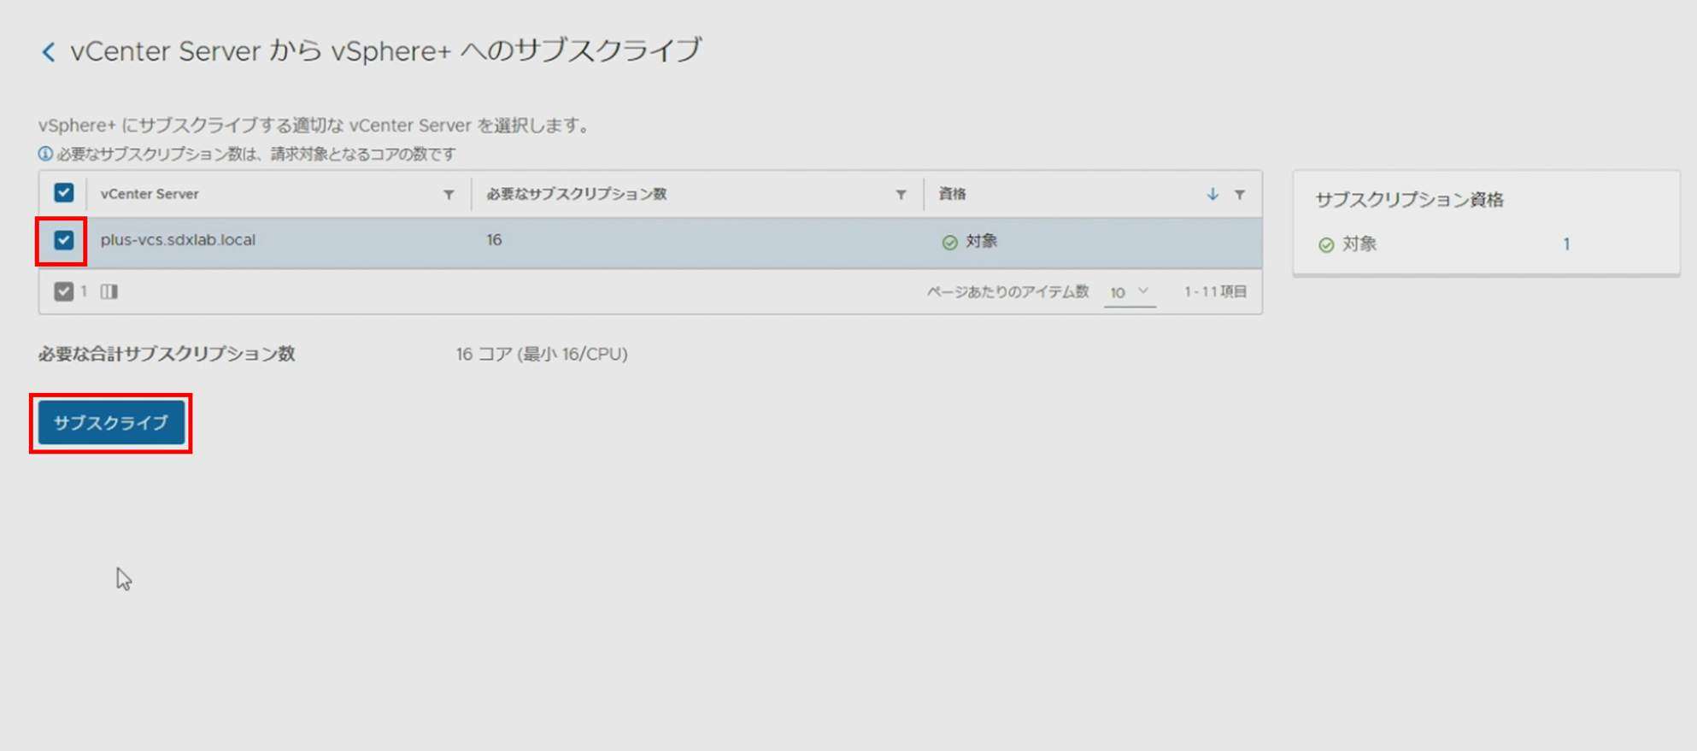Open the items-per-page dropdown showing 10
The height and width of the screenshot is (751, 1697).
point(1129,292)
